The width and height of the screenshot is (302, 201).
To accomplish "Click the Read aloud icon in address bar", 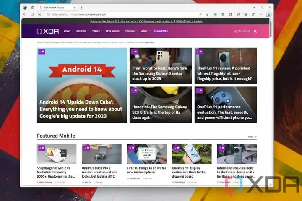I will [x=200, y=14].
